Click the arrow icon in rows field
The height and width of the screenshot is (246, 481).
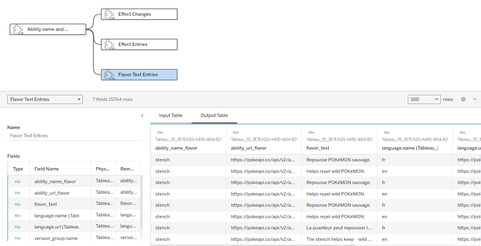click(436, 99)
